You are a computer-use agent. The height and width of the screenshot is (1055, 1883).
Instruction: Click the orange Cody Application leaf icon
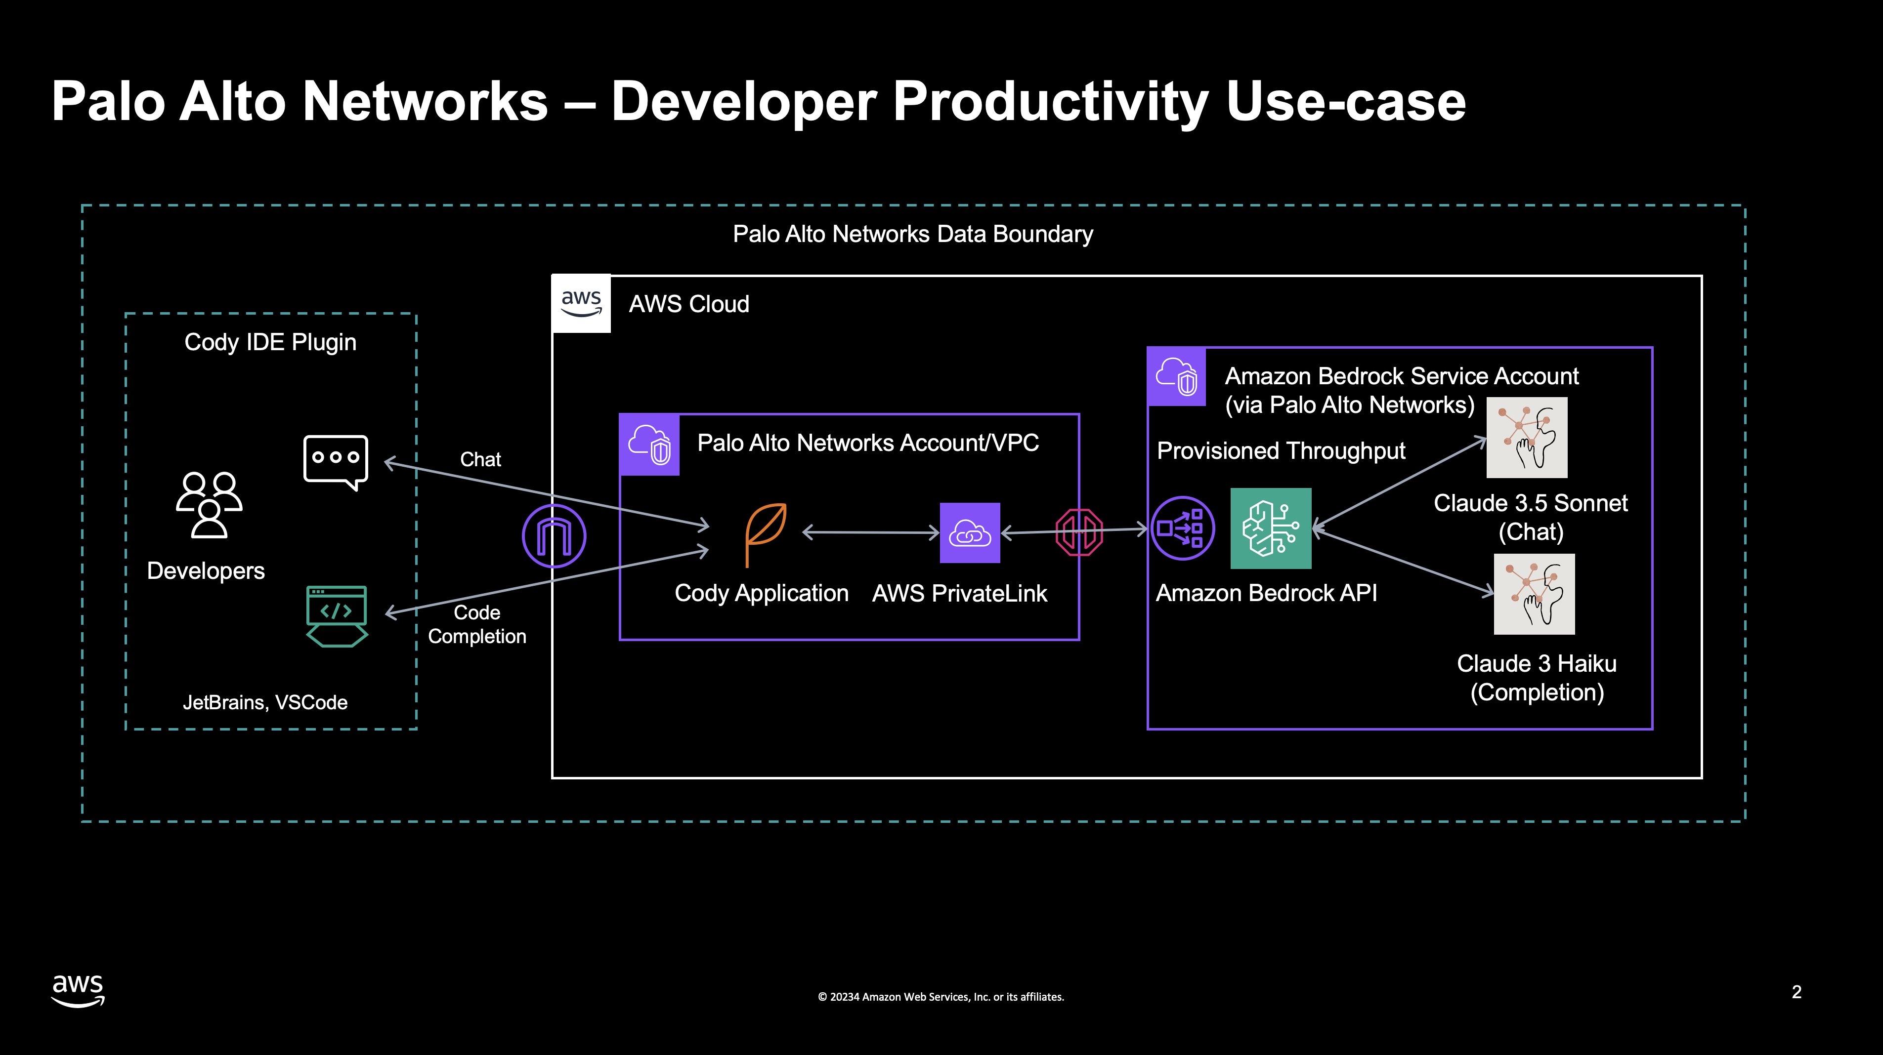(766, 535)
